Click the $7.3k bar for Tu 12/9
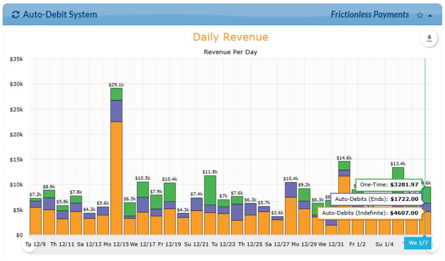 click(35, 217)
